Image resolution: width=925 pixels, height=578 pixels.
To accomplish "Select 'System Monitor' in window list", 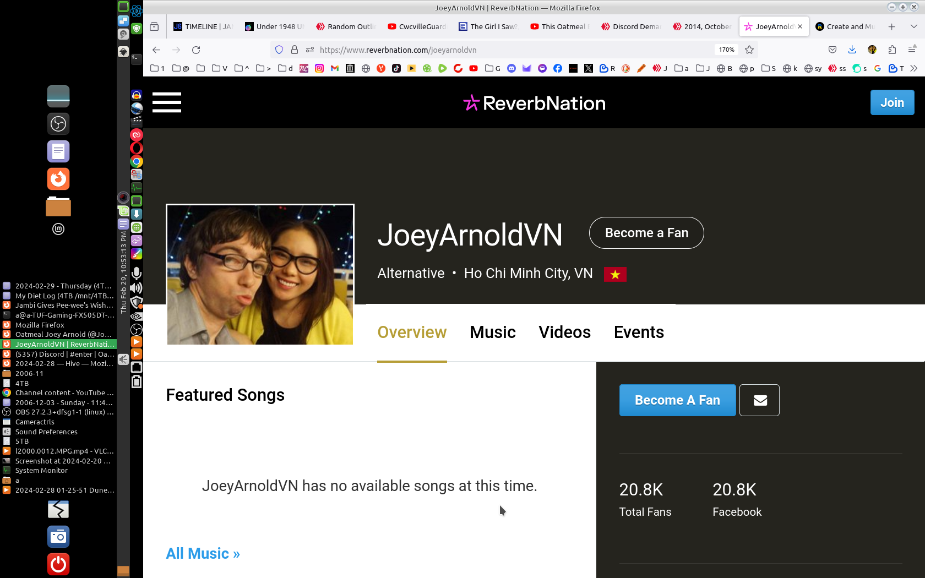I will 58,470.
